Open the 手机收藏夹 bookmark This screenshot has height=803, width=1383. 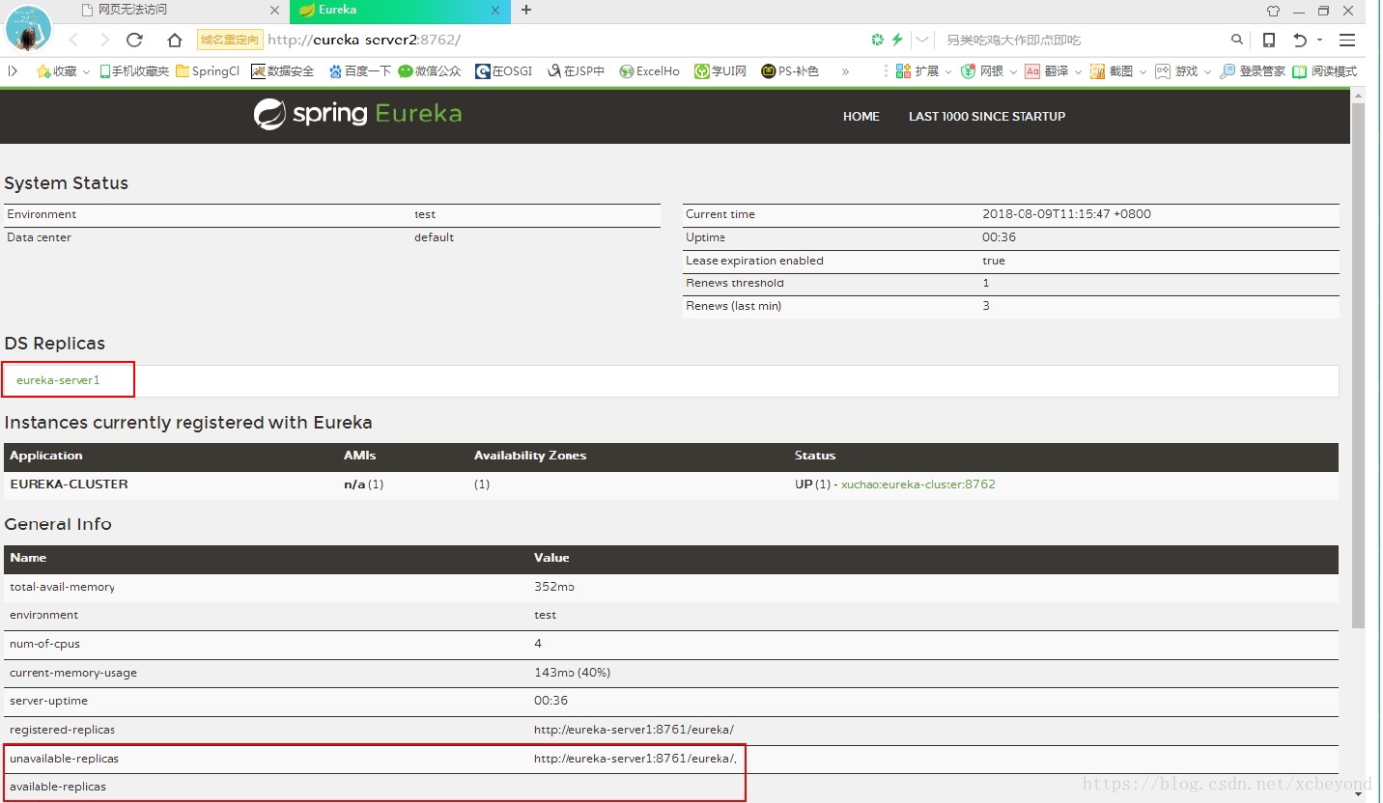(x=134, y=70)
